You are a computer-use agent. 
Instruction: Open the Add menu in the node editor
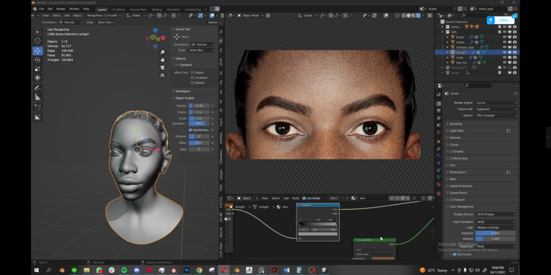[x=286, y=198]
